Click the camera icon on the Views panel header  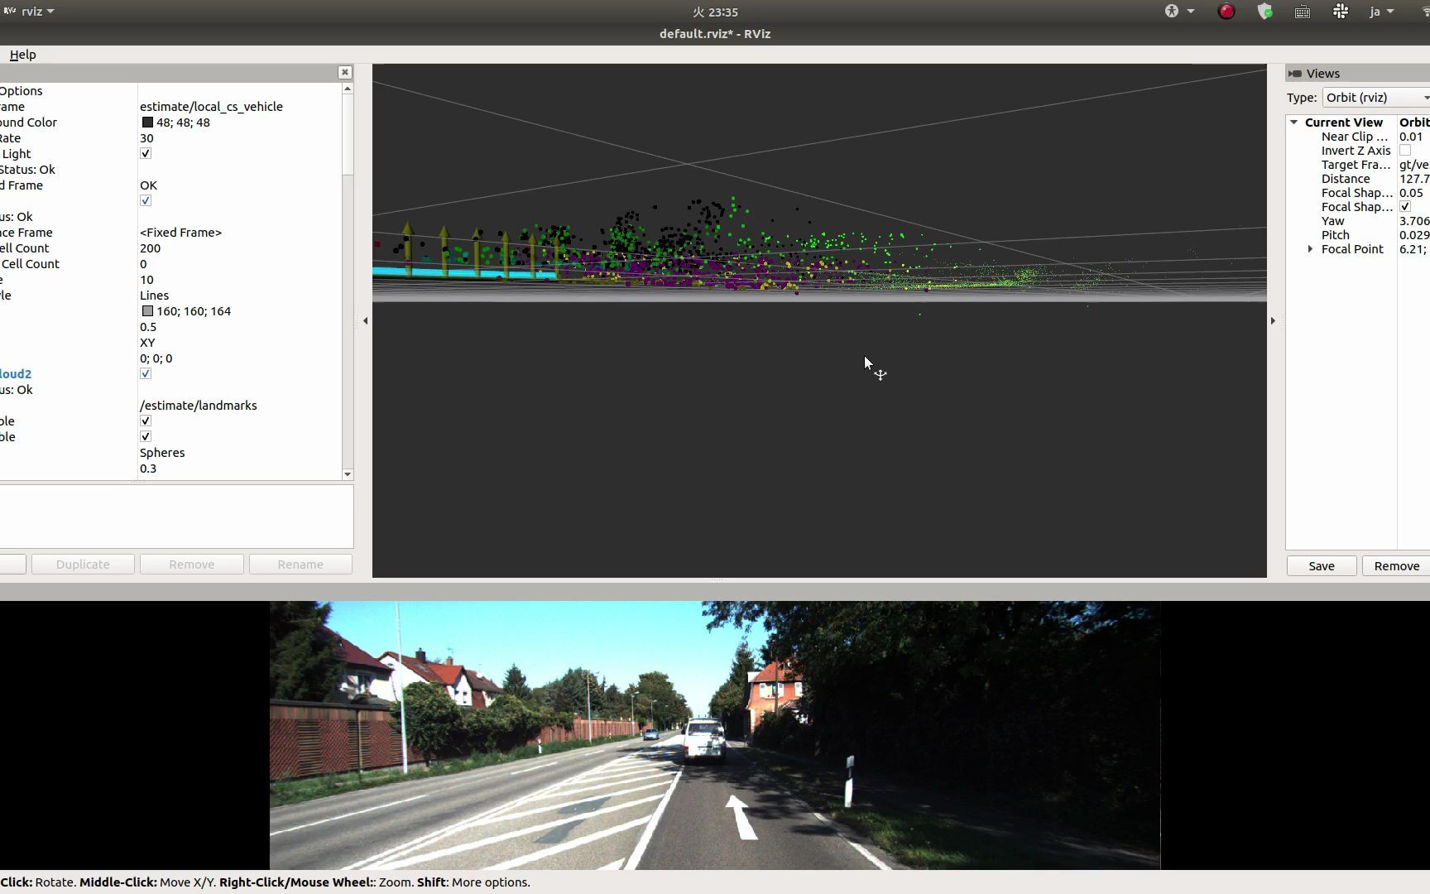coord(1296,74)
